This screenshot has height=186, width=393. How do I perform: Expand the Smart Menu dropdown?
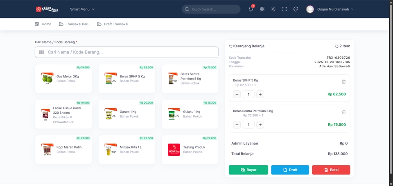(x=82, y=9)
